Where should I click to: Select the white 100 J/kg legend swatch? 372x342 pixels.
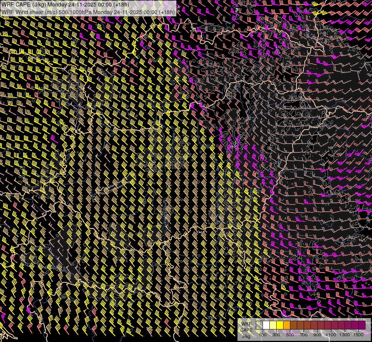pos(266,325)
